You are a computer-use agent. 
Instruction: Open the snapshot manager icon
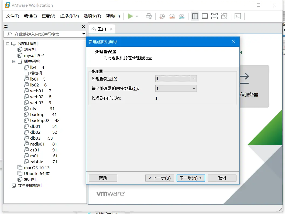coord(181,16)
